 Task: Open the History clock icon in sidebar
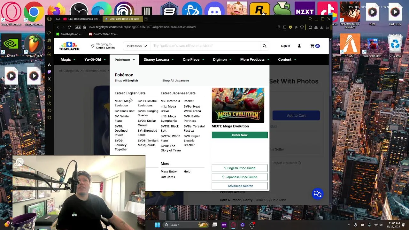(49, 103)
